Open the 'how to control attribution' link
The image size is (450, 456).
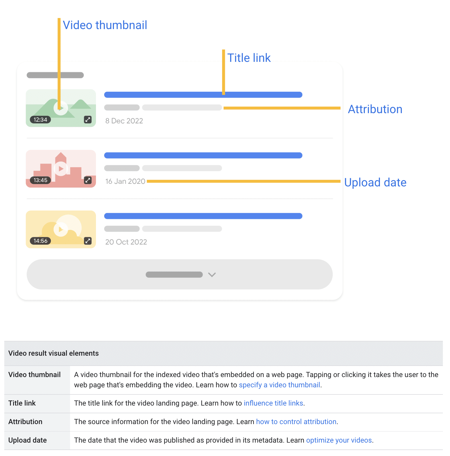296,422
